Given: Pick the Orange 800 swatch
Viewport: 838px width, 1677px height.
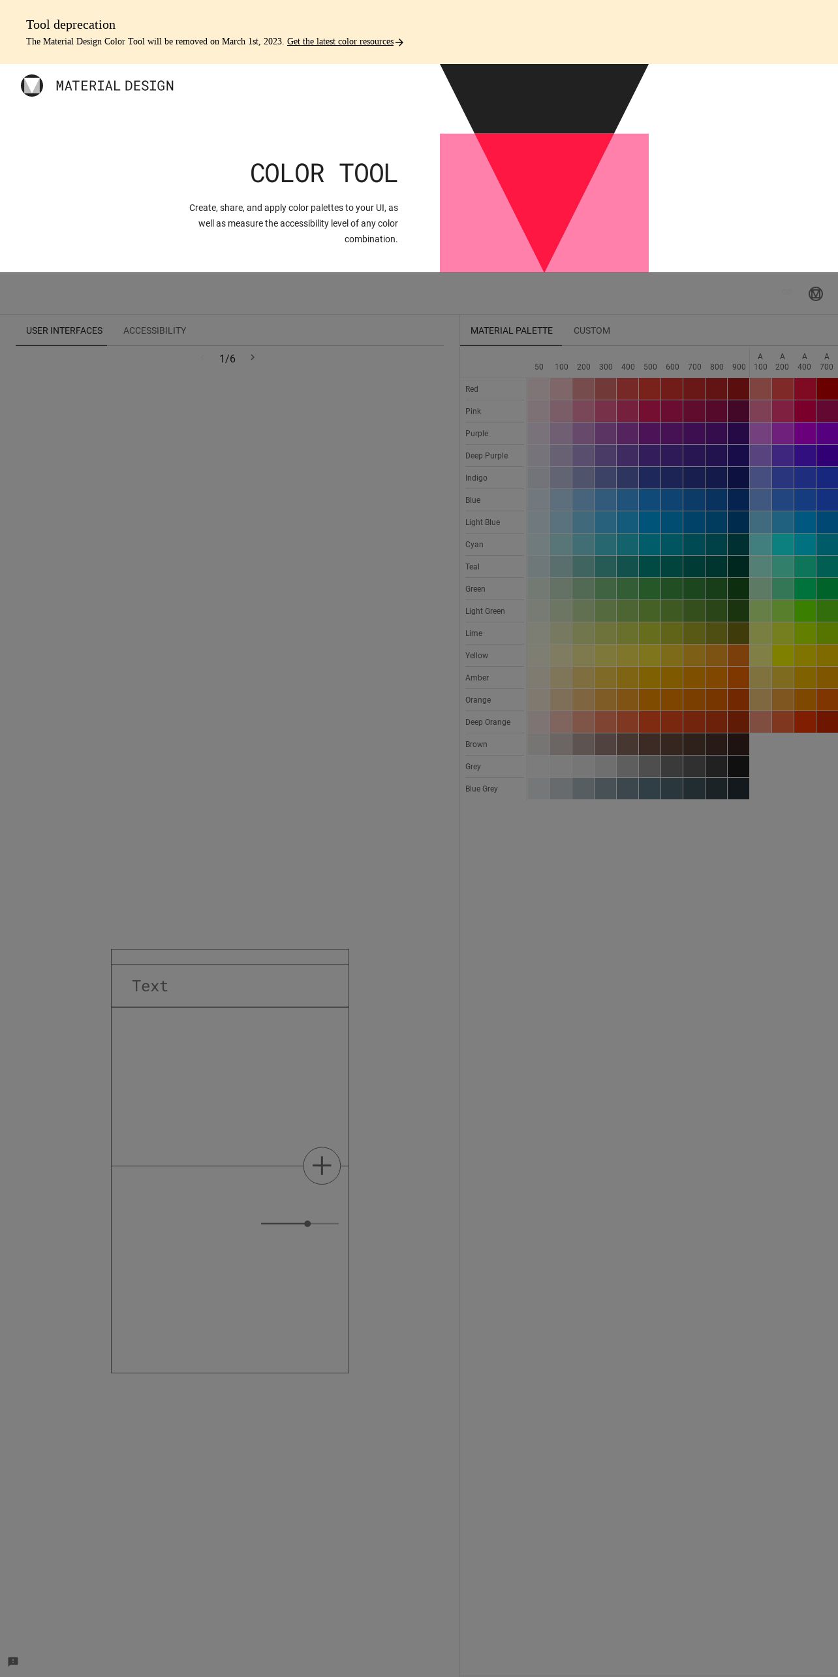Looking at the screenshot, I should pyautogui.click(x=716, y=700).
